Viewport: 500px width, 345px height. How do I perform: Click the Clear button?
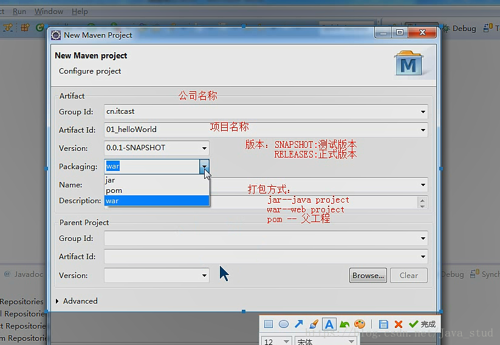pos(409,276)
